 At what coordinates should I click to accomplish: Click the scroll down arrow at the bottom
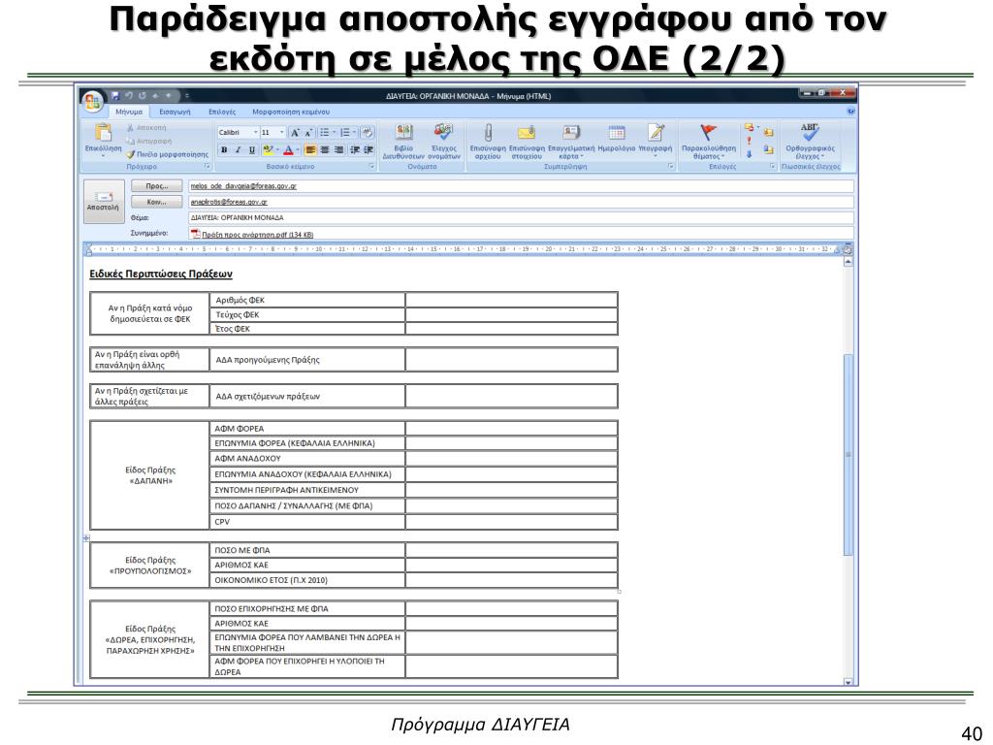[x=848, y=682]
